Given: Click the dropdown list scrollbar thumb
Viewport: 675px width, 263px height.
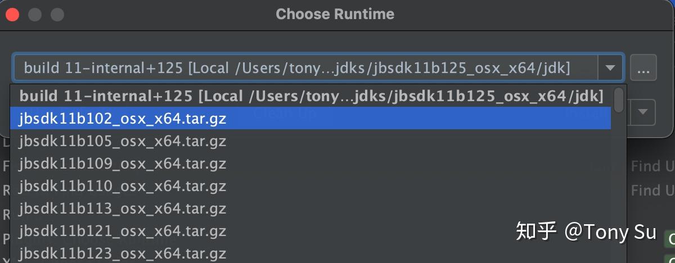Looking at the screenshot, I should (x=619, y=99).
